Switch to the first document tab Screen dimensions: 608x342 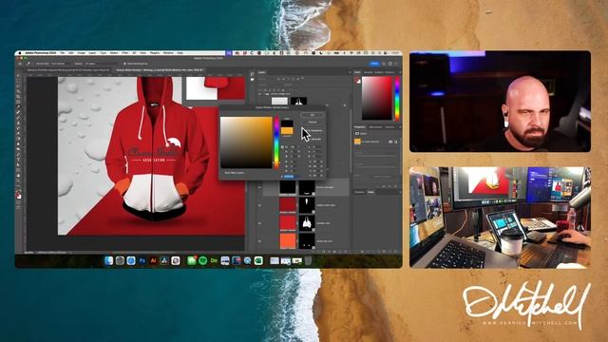[68, 70]
